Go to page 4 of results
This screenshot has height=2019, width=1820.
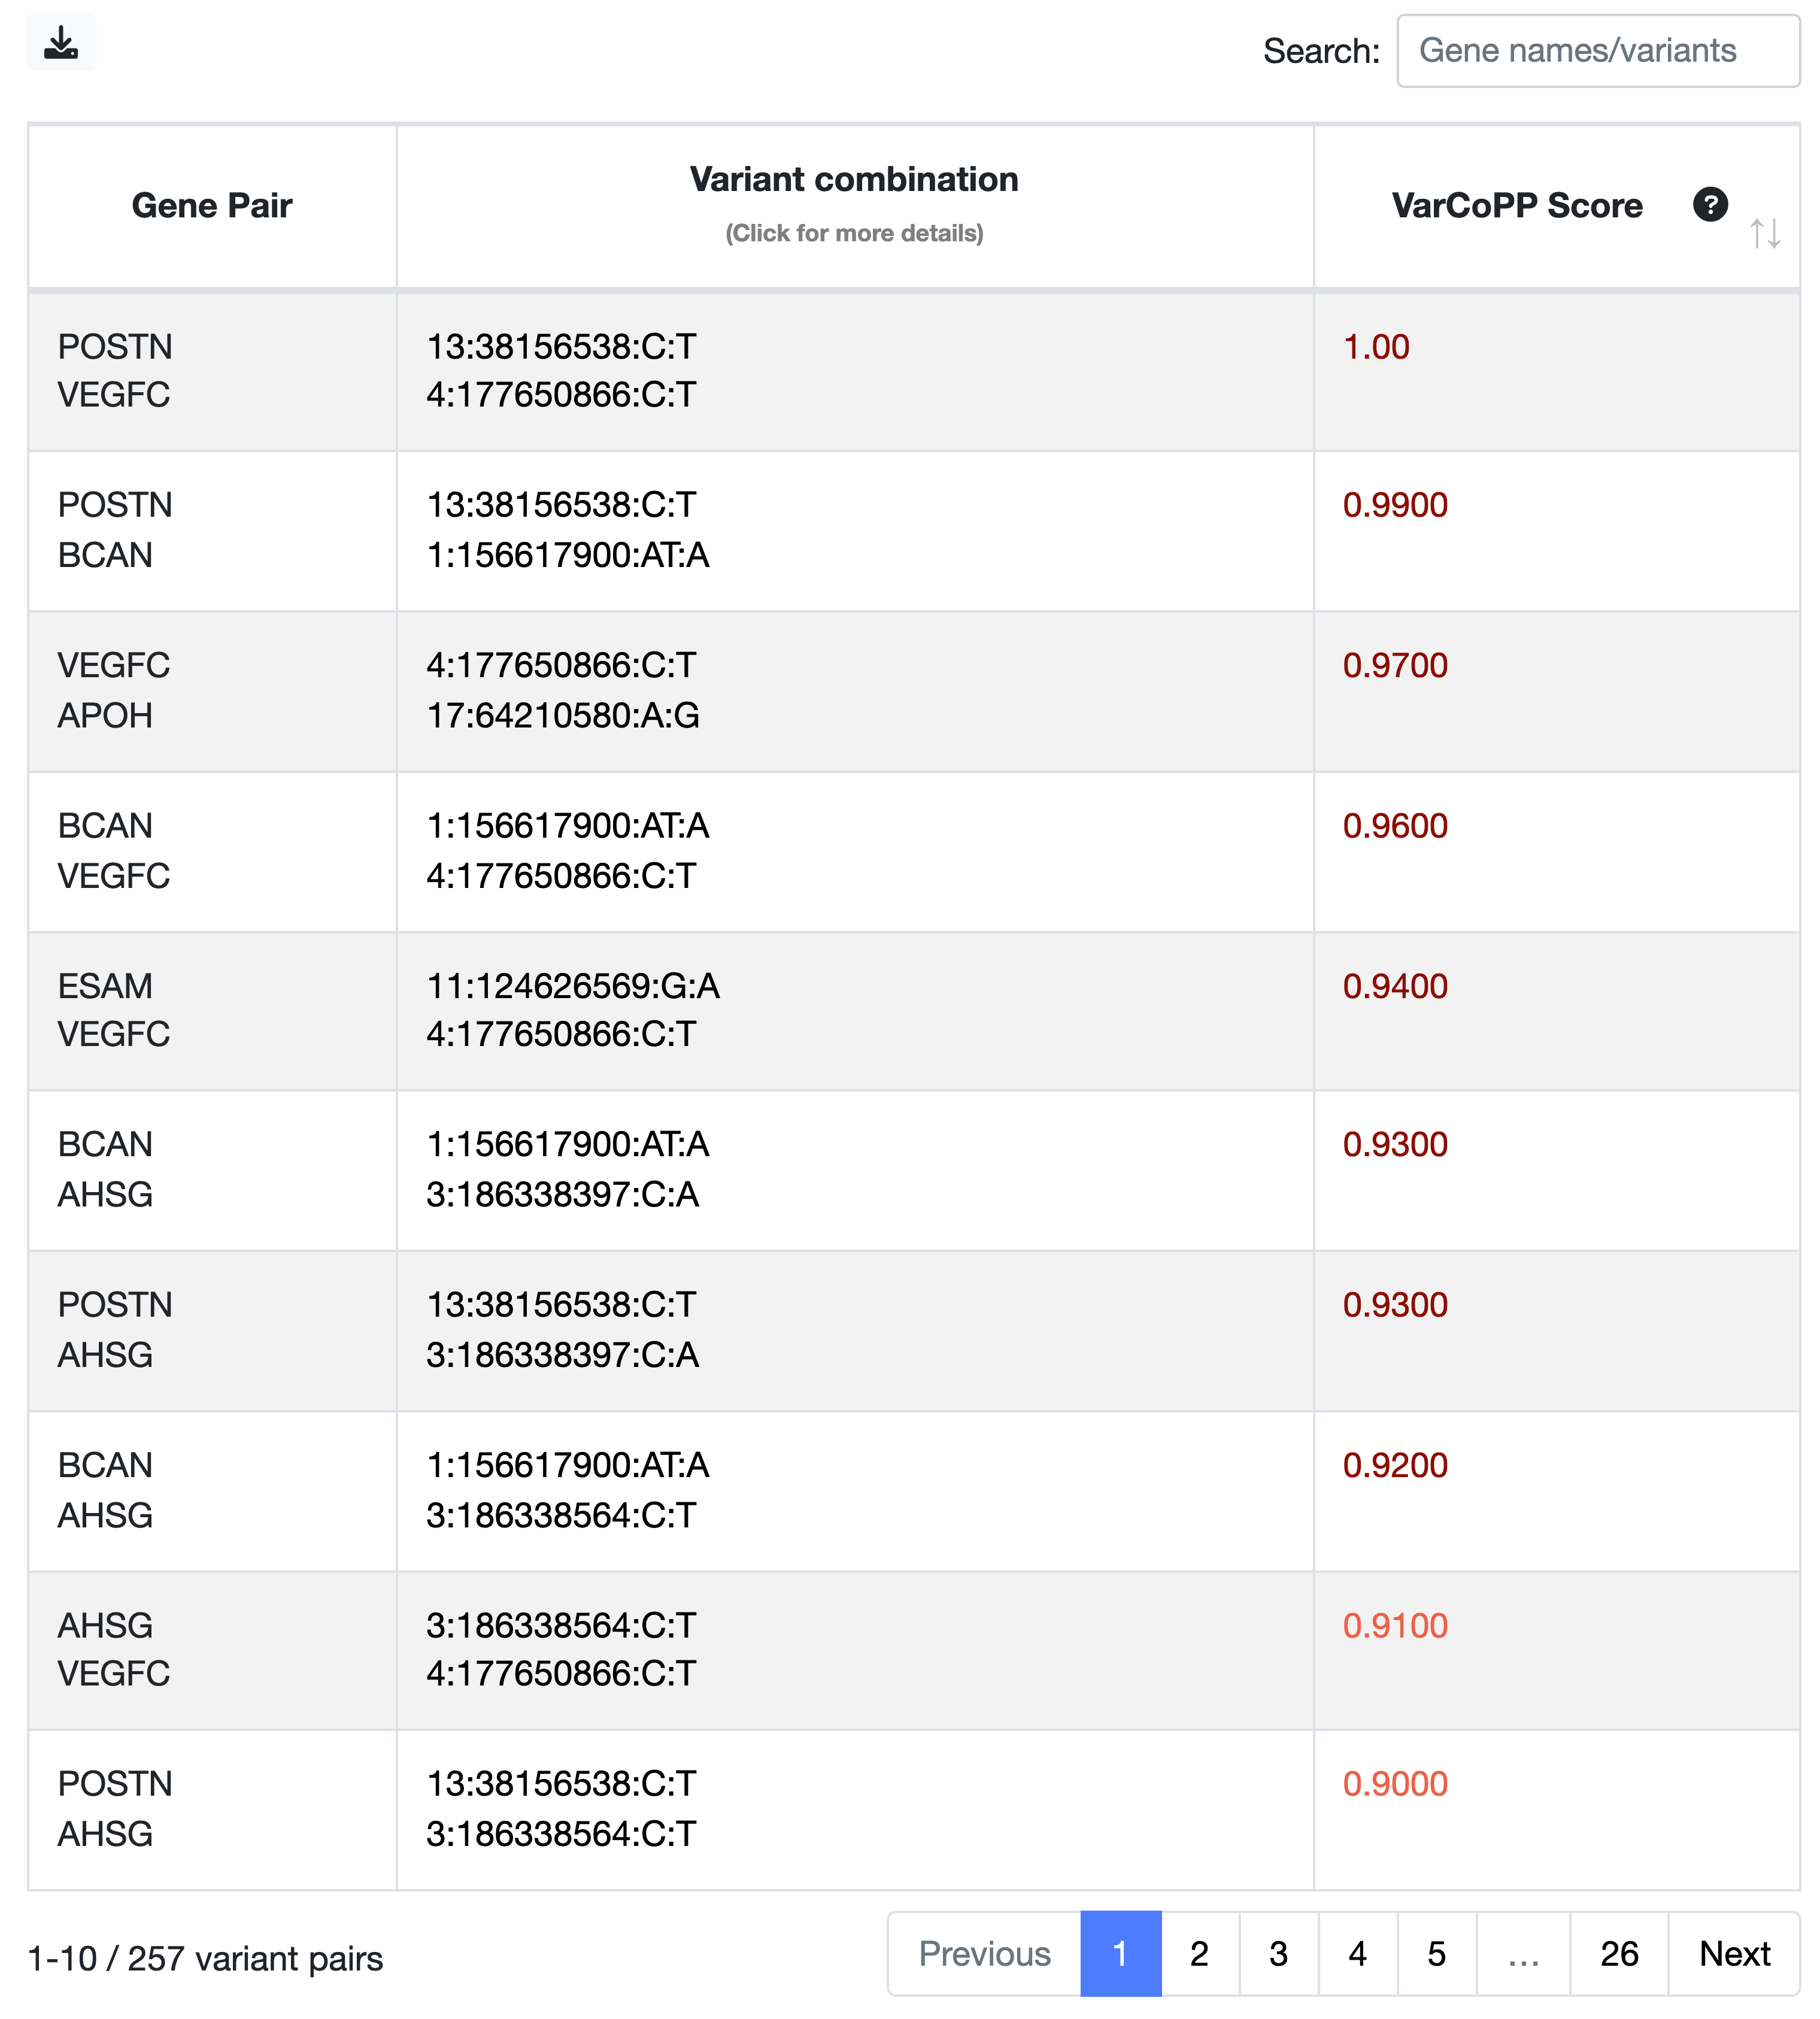(x=1358, y=1953)
